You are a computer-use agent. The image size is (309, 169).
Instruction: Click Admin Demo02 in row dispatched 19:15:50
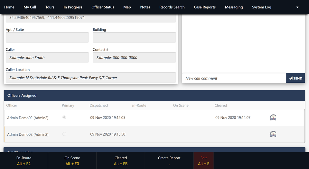pyautogui.click(x=28, y=134)
